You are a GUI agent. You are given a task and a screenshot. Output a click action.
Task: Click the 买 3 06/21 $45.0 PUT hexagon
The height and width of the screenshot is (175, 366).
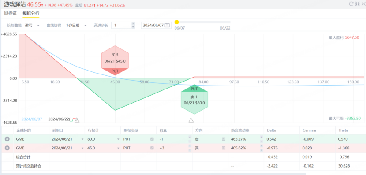click(115, 60)
